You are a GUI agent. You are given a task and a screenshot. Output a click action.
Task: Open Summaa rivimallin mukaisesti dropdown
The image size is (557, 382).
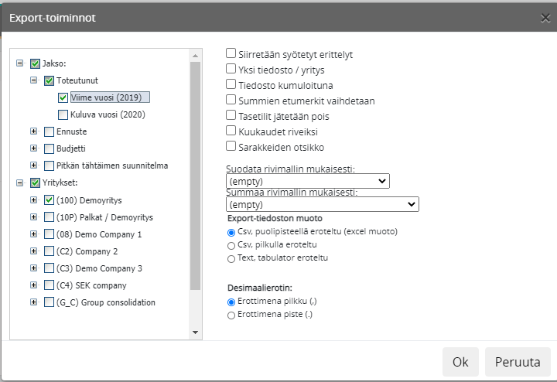coord(322,205)
